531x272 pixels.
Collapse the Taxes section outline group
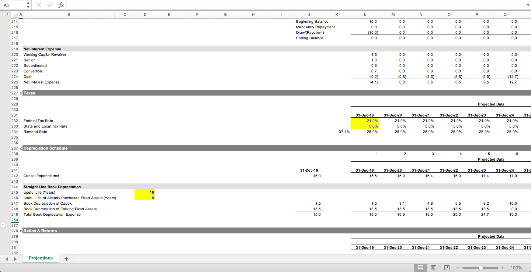(20, 93)
